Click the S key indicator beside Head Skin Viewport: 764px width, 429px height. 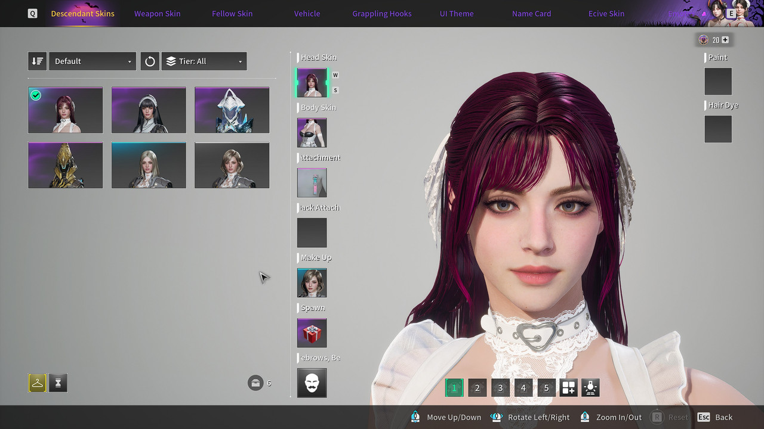[x=335, y=91]
